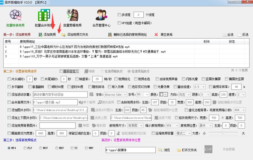Open the 批量剪辑视频 film strip icon
Viewport: 253px width, 160px height.
(73, 15)
